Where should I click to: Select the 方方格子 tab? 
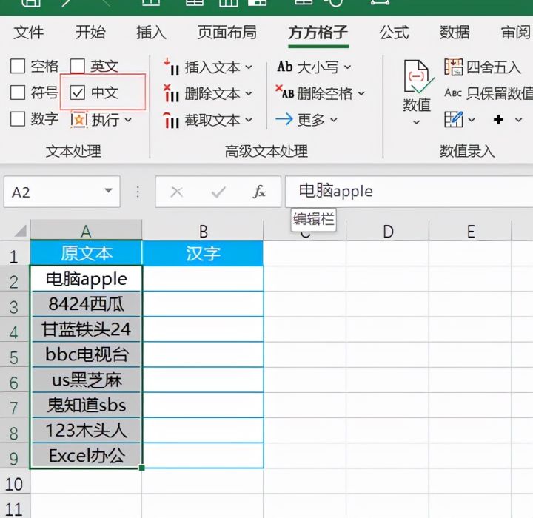point(318,33)
